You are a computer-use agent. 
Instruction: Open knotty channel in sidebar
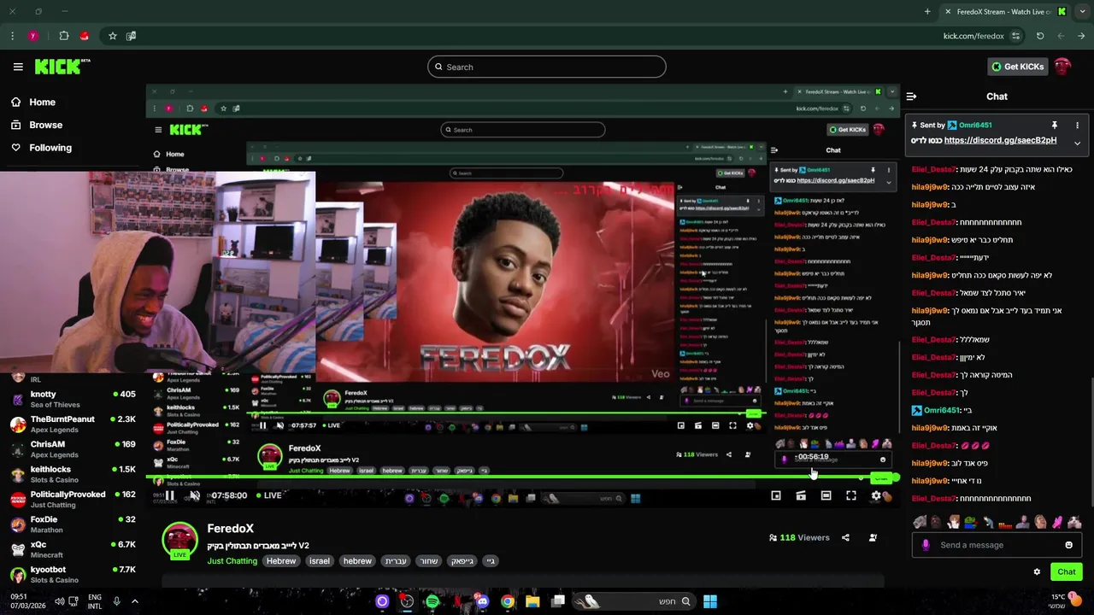(x=73, y=399)
